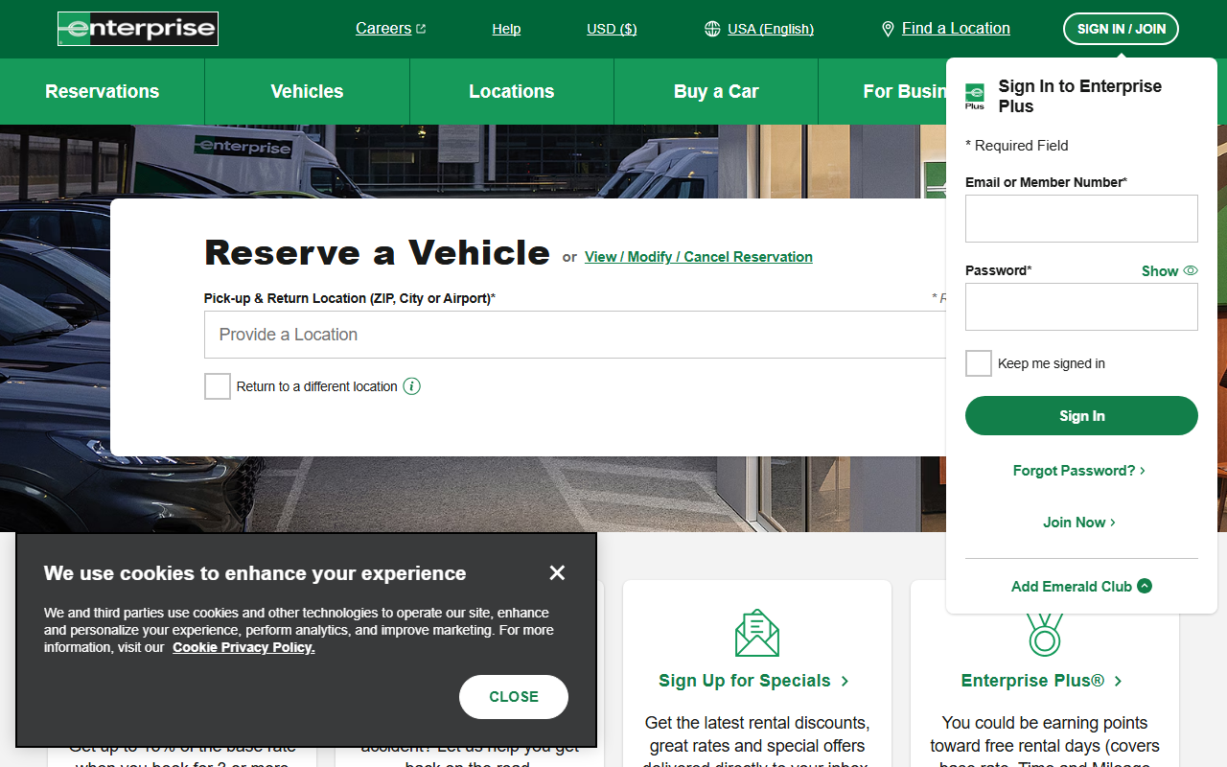
Task: Click the map pin icon beside Find a Location
Action: point(888,29)
